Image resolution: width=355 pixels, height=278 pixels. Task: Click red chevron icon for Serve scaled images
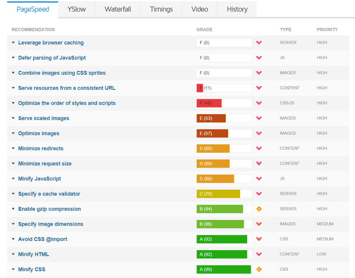259,118
